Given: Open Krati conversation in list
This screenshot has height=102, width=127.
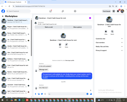Looking at the screenshot, I should click(x=15, y=66).
